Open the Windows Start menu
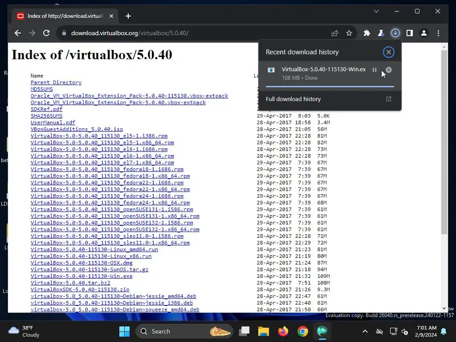The width and height of the screenshot is (456, 342). tap(125, 331)
